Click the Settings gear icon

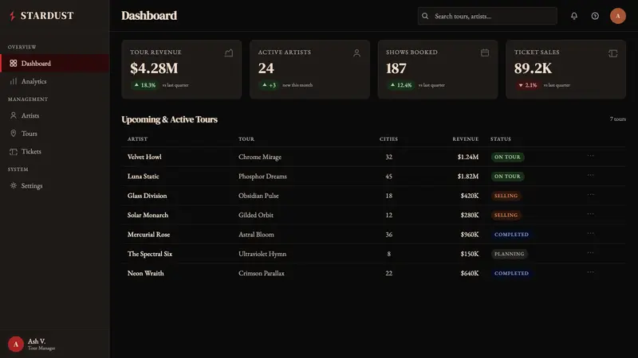[x=14, y=185]
